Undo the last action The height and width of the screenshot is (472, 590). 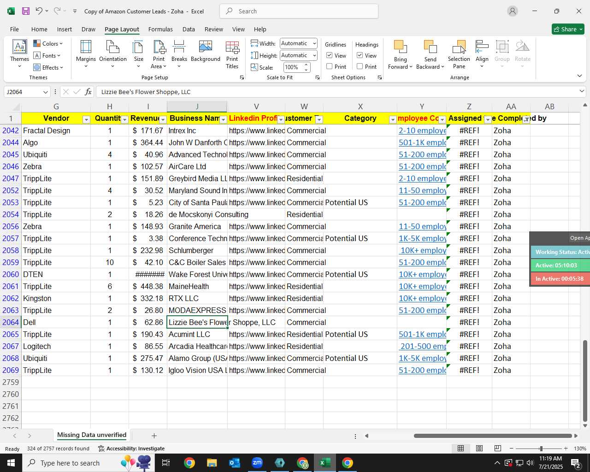point(39,11)
